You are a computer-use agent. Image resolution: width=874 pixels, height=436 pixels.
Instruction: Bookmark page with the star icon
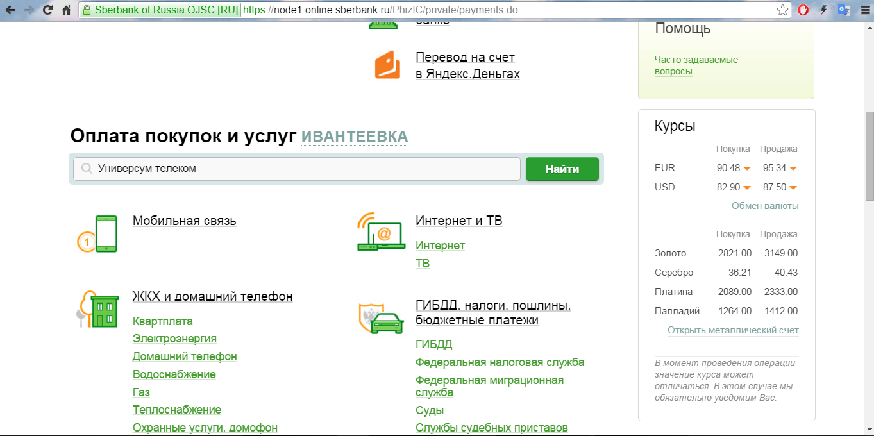(x=782, y=10)
